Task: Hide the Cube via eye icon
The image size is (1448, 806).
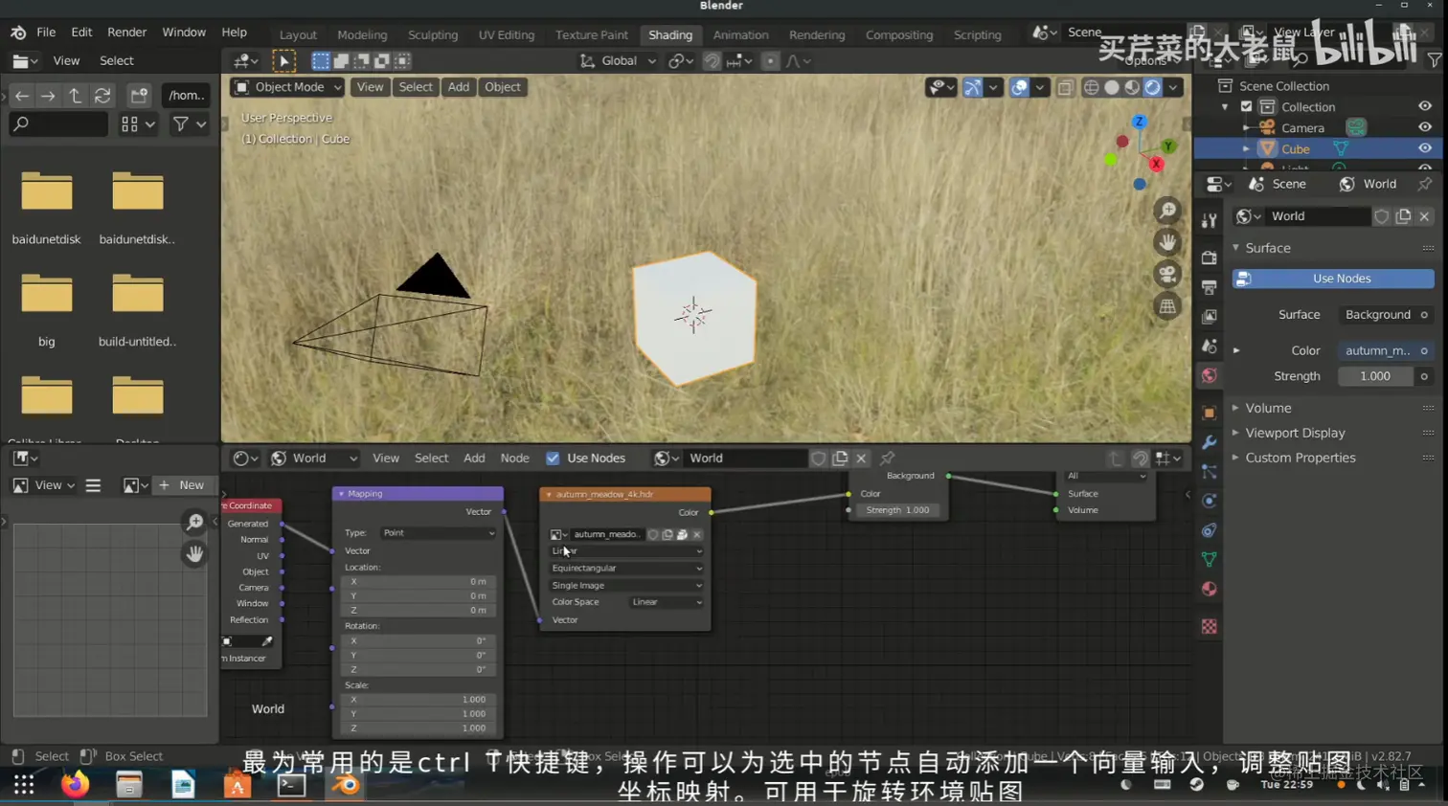Action: 1425,148
